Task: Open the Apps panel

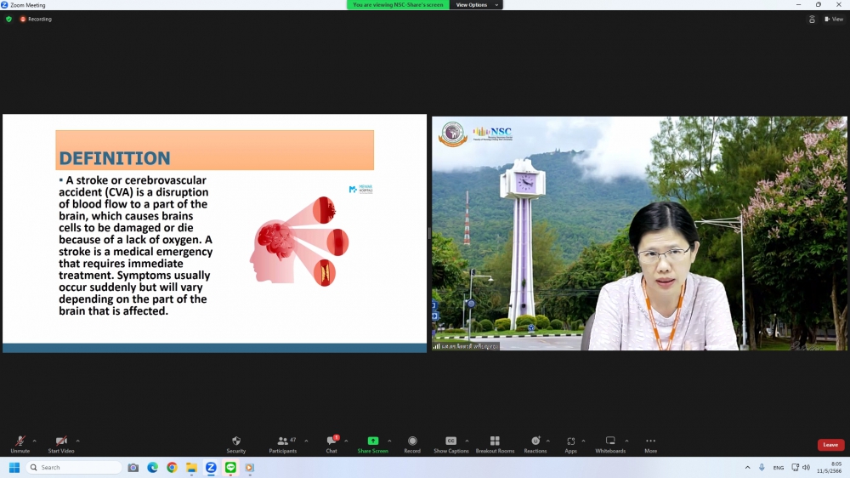Action: [x=570, y=444]
